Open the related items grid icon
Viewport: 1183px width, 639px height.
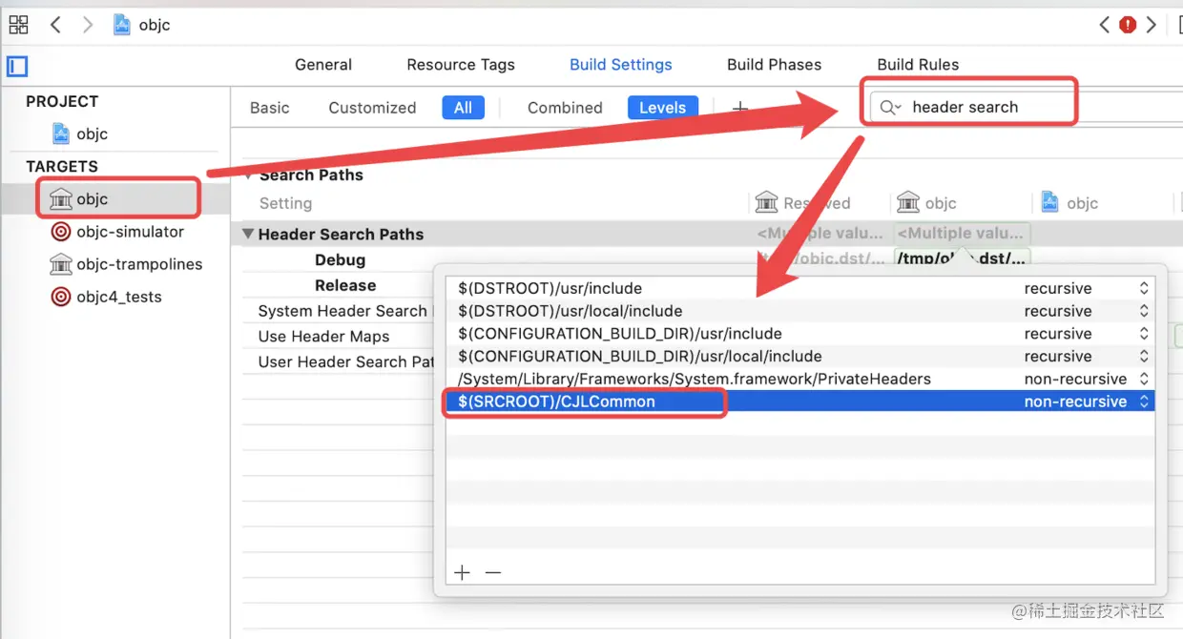click(x=18, y=25)
